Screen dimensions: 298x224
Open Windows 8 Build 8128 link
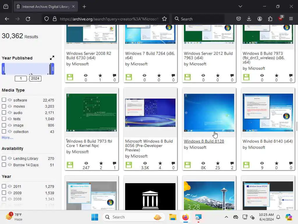pyautogui.click(x=204, y=141)
